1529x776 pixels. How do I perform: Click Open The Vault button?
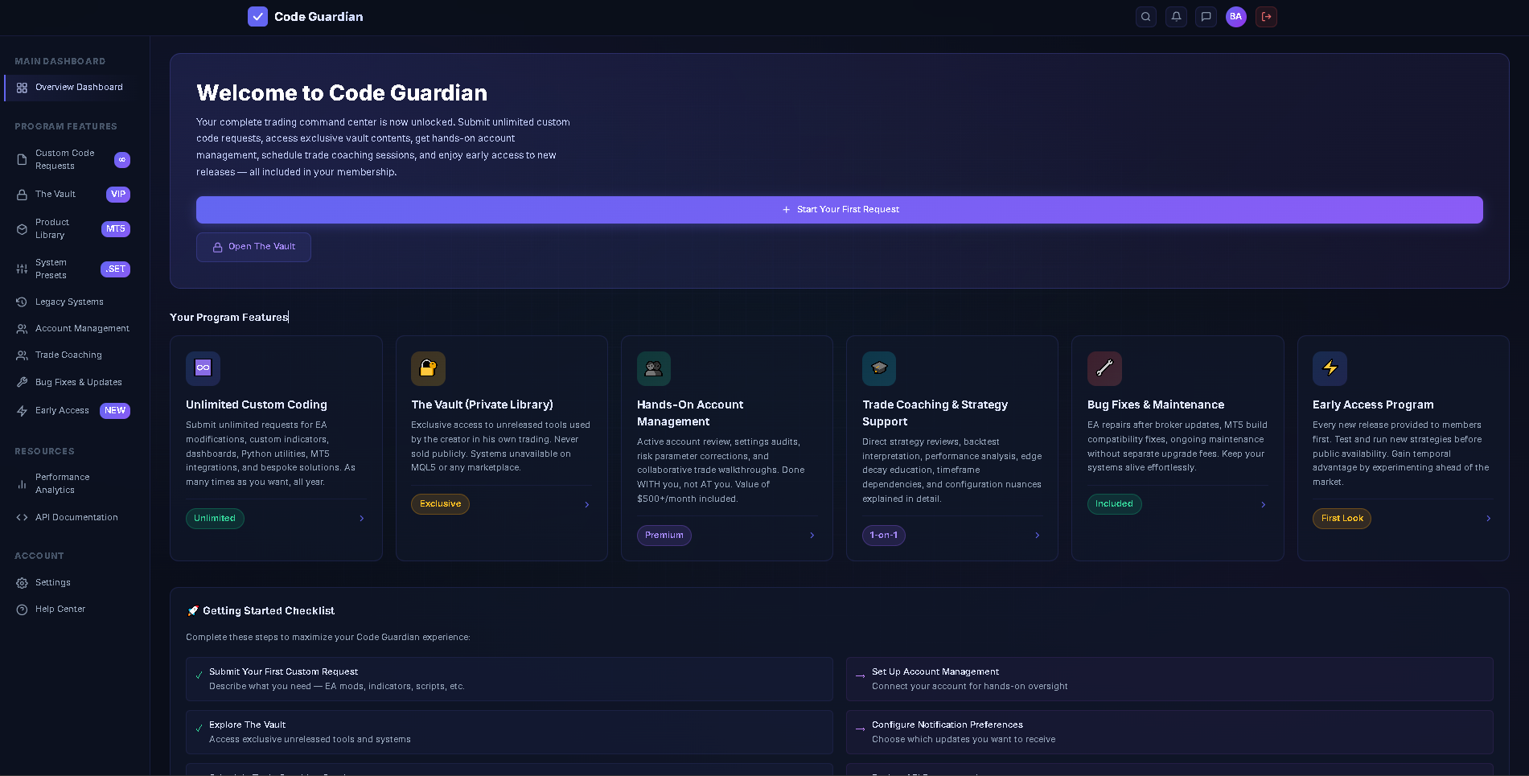(253, 247)
